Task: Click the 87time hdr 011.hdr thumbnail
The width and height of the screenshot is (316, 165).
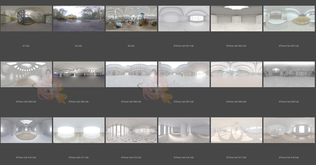Action: 79,130
